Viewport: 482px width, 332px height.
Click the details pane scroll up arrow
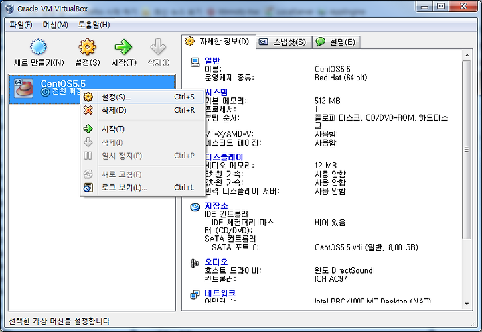click(x=467, y=56)
